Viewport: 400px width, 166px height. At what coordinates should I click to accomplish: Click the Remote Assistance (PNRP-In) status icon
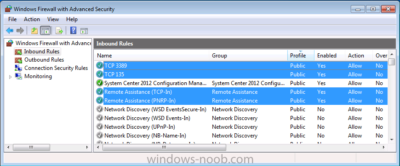point(99,100)
